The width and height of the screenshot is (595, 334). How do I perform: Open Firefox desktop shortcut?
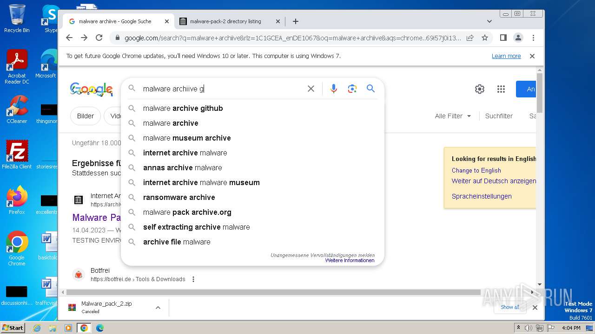tap(17, 200)
